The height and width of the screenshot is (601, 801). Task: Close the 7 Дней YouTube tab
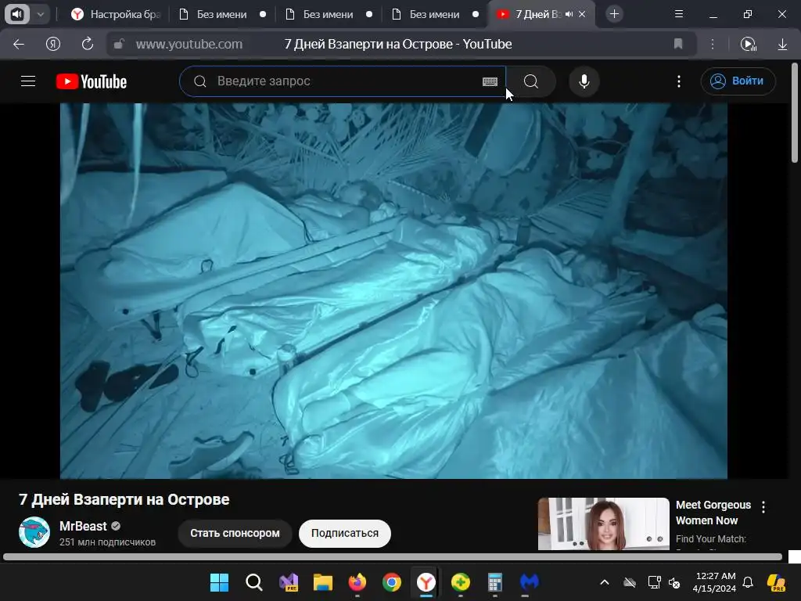582,14
